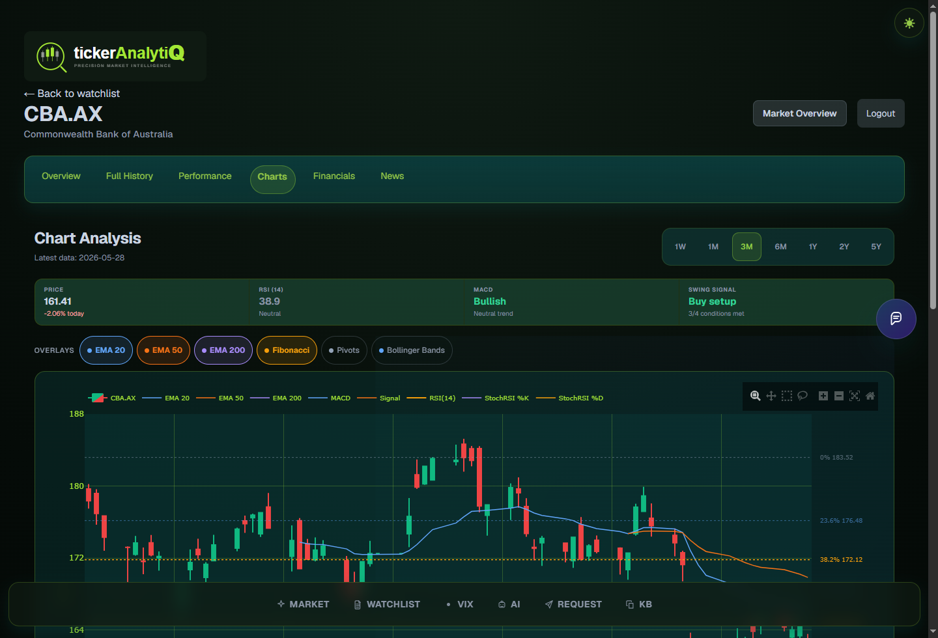The width and height of the screenshot is (938, 638).
Task: Follow the Back to watchlist link
Action: 72,94
